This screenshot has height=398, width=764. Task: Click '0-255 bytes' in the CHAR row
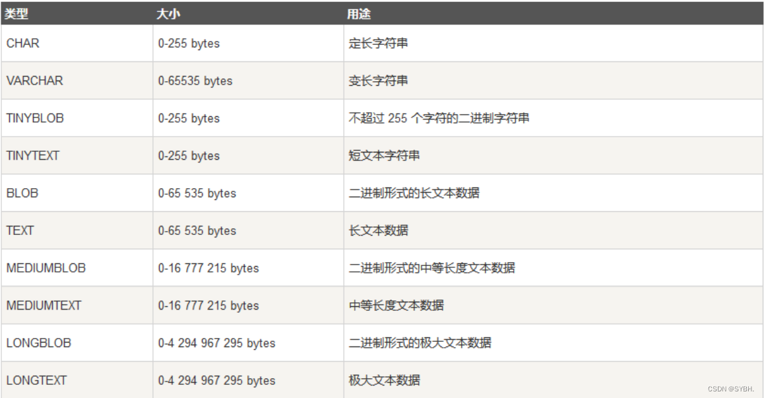coord(189,44)
